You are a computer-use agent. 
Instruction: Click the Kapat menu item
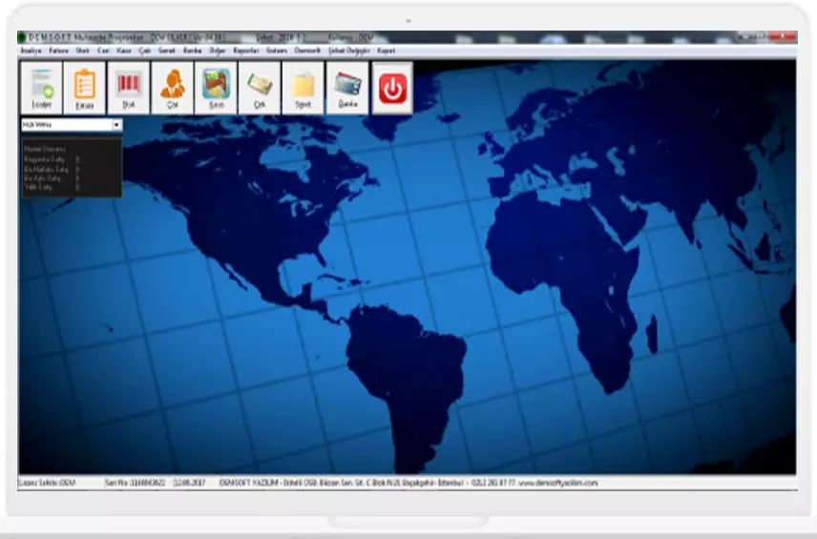pyautogui.click(x=387, y=51)
